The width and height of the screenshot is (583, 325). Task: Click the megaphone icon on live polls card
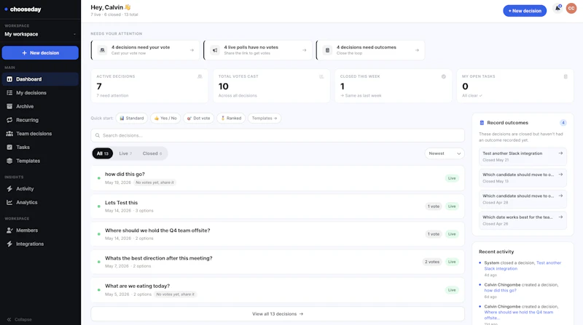pyautogui.click(x=215, y=50)
